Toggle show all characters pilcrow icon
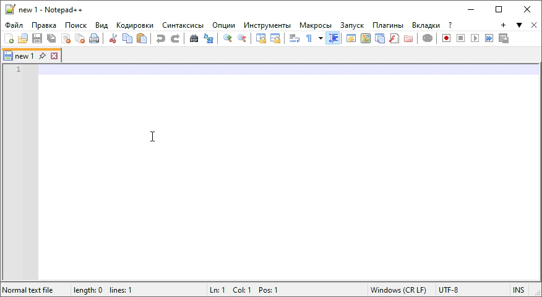Image resolution: width=542 pixels, height=297 pixels. pyautogui.click(x=309, y=38)
